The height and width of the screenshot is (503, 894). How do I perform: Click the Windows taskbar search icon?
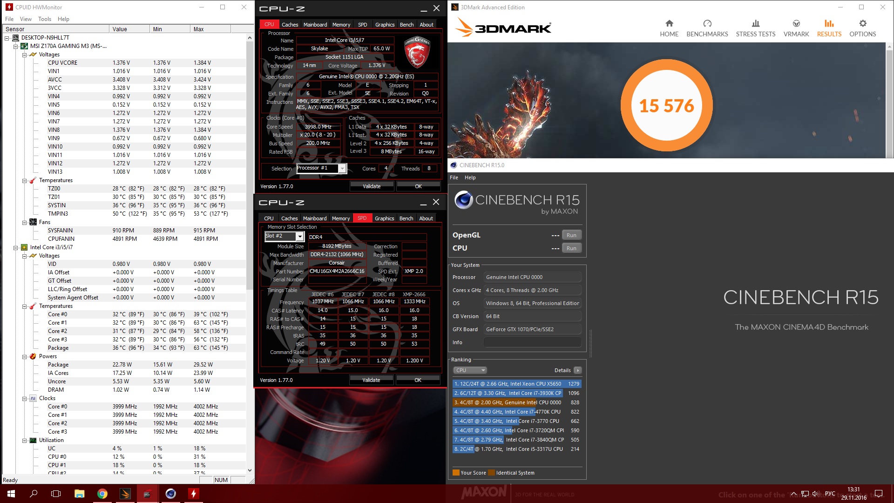(x=34, y=494)
